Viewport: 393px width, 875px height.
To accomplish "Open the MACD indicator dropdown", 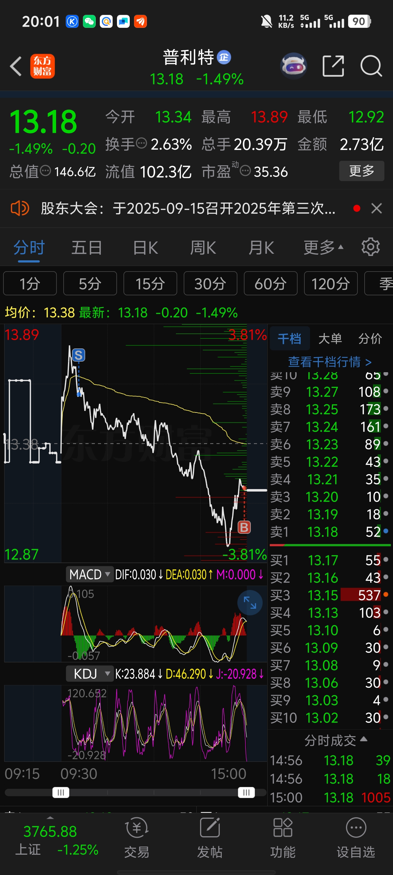I will [x=90, y=574].
